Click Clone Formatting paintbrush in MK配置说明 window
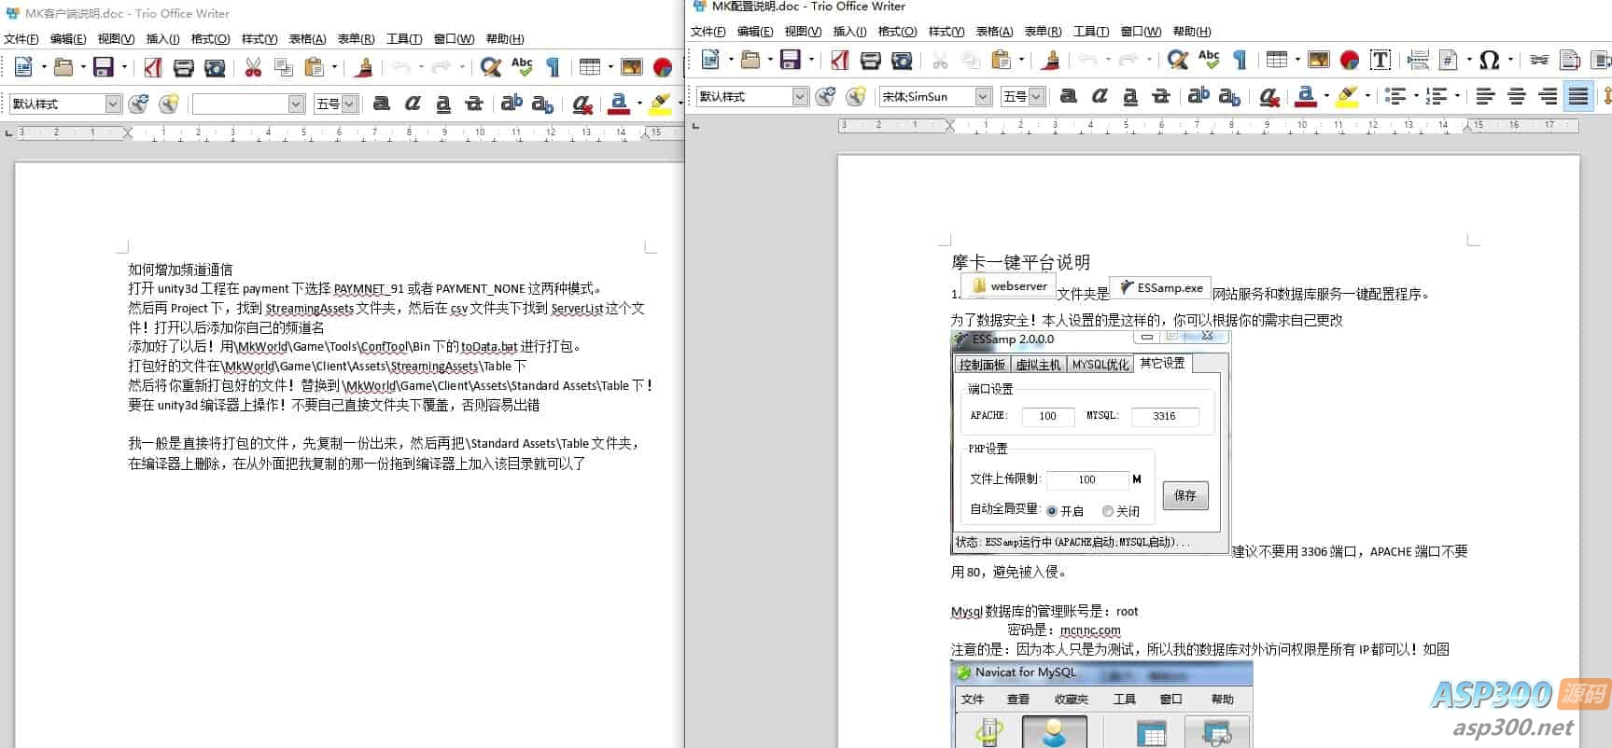Image resolution: width=1612 pixels, height=748 pixels. (x=1051, y=61)
